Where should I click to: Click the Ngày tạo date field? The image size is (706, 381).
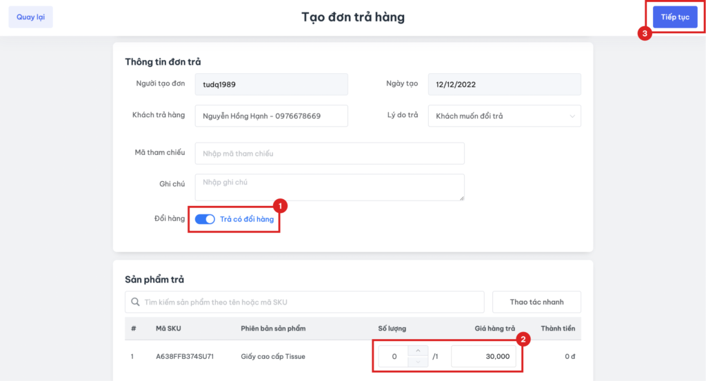pos(504,84)
